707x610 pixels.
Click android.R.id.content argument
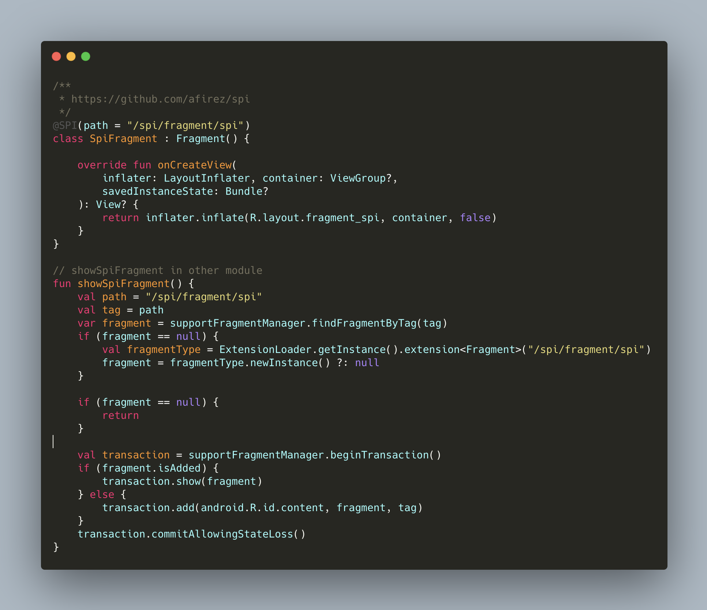[x=262, y=508]
